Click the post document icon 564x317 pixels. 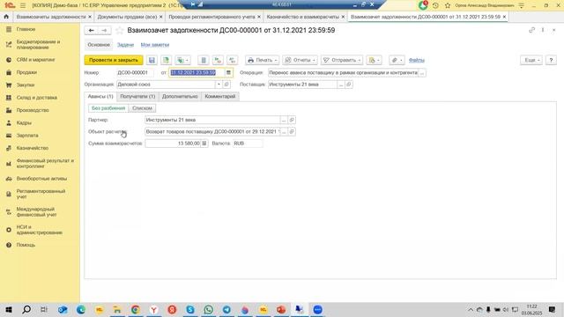pyautogui.click(x=166, y=60)
